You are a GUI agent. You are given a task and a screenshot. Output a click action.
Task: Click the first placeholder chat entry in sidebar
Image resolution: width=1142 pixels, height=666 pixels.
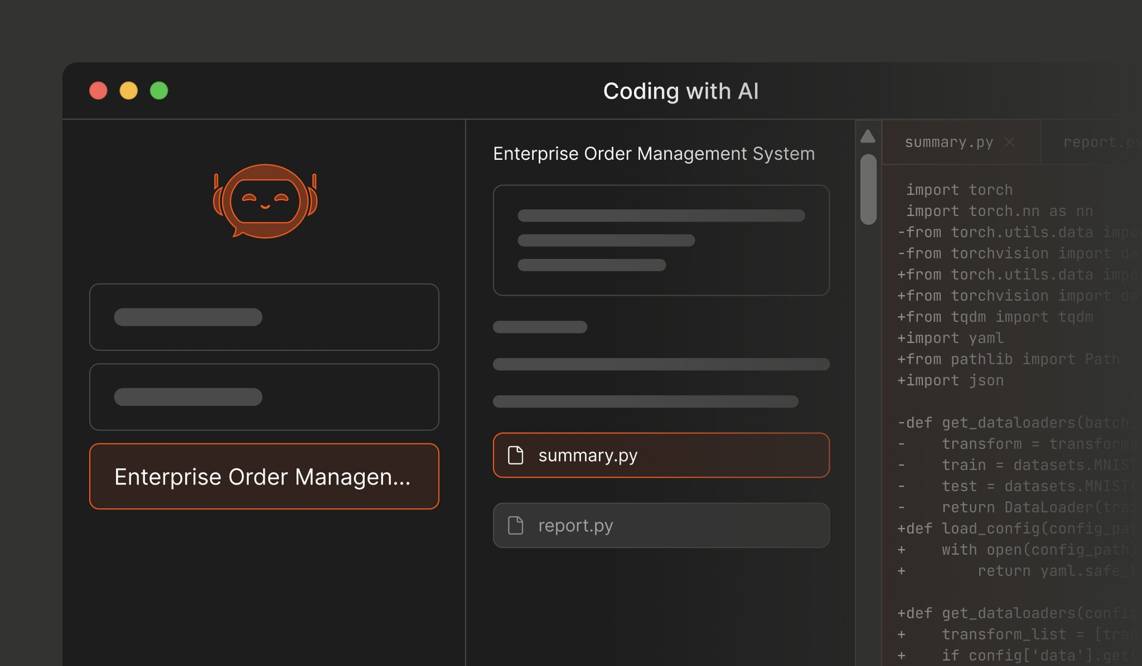click(x=264, y=317)
